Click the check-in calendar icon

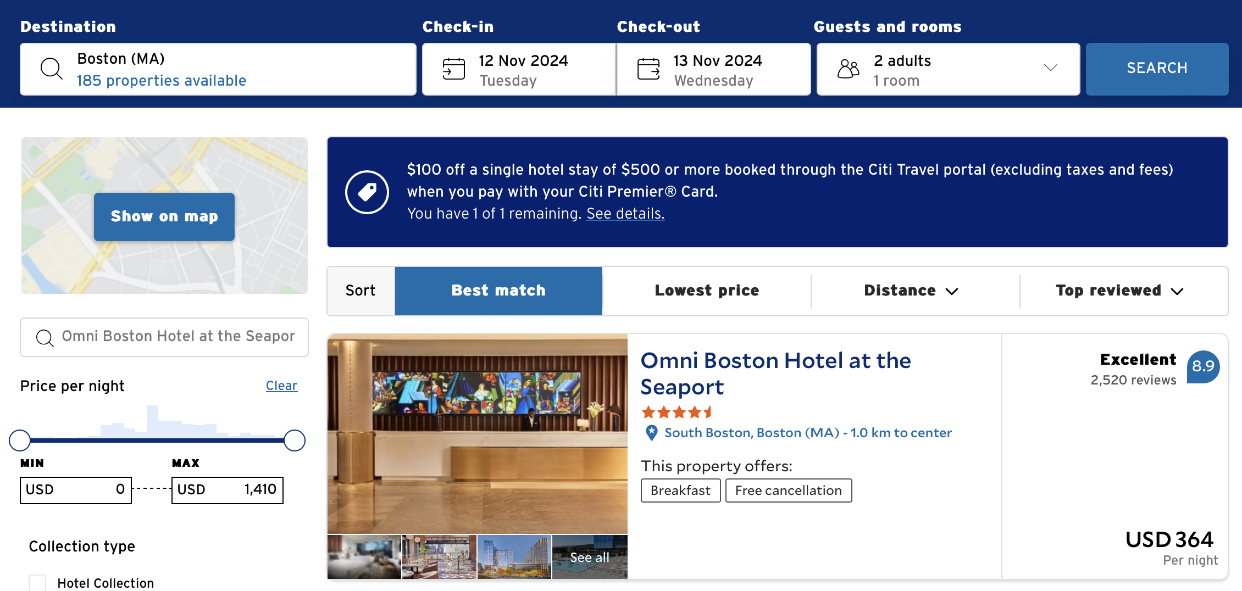[x=453, y=69]
